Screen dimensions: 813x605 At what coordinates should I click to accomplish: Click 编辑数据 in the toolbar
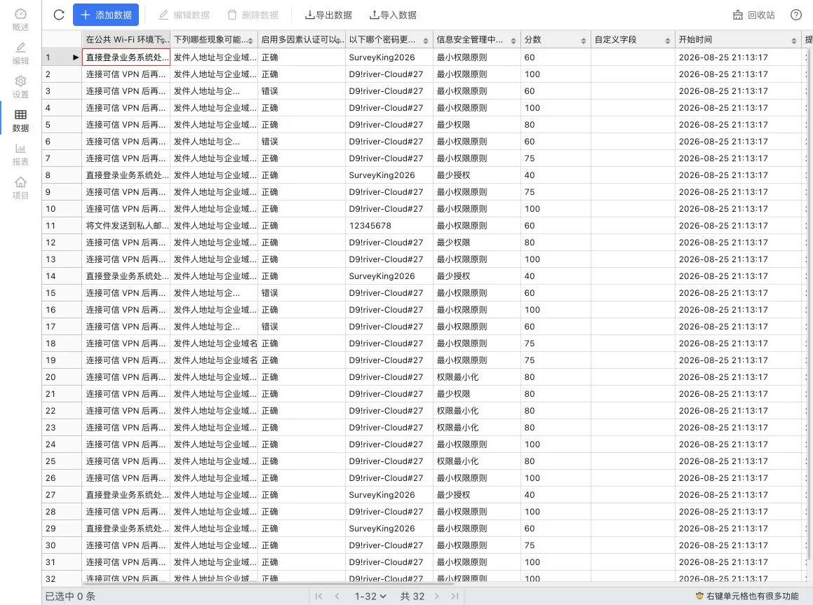pyautogui.click(x=184, y=15)
